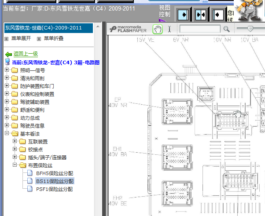Expand the 互联装置 tree node

click(x=15, y=141)
